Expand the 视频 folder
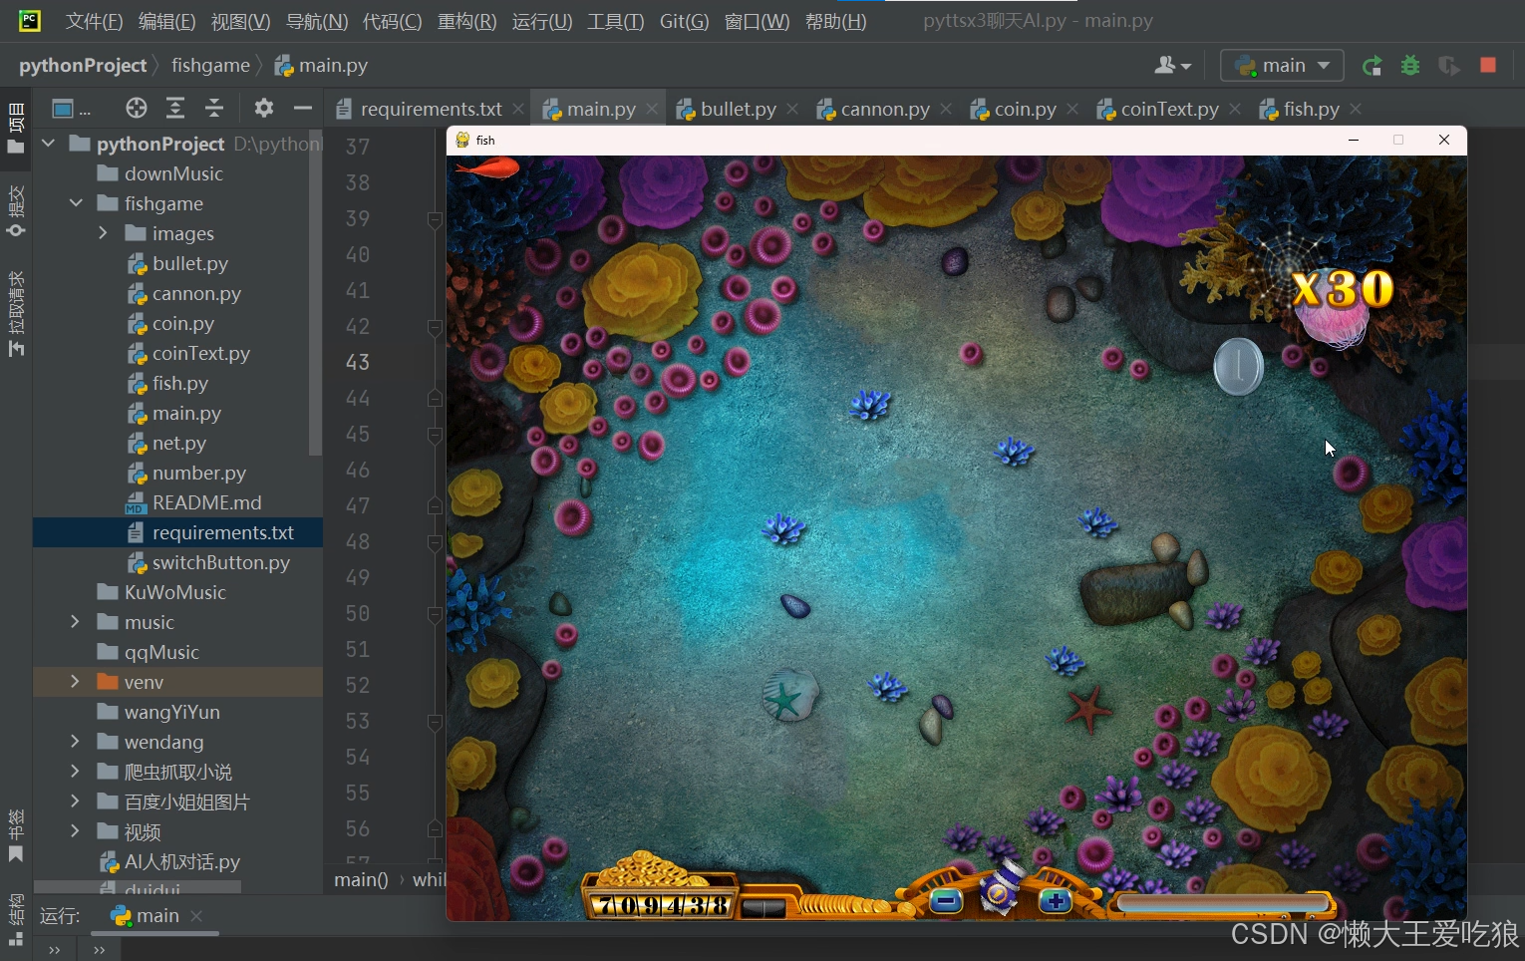The image size is (1525, 961). point(75,831)
